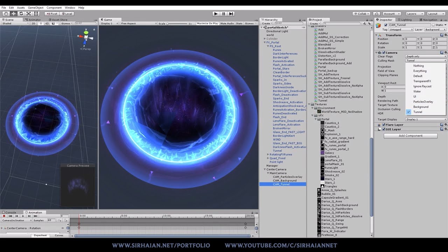Click the Add Component button

411,136
